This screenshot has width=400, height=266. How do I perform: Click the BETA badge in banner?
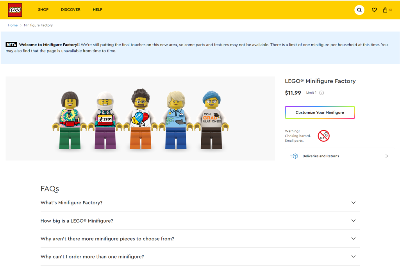click(x=11, y=45)
